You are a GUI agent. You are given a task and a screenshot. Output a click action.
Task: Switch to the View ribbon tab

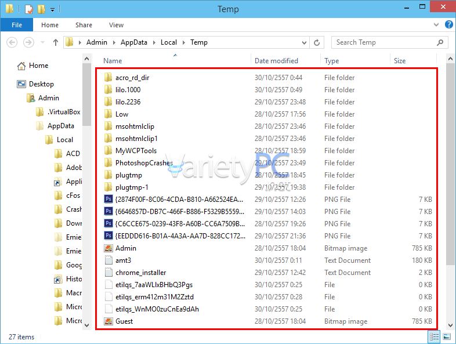coord(117,25)
